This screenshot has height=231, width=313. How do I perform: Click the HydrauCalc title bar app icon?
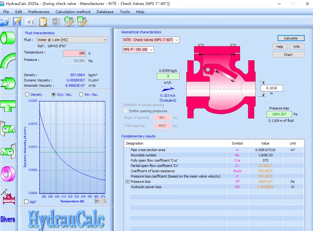coord(2,4)
